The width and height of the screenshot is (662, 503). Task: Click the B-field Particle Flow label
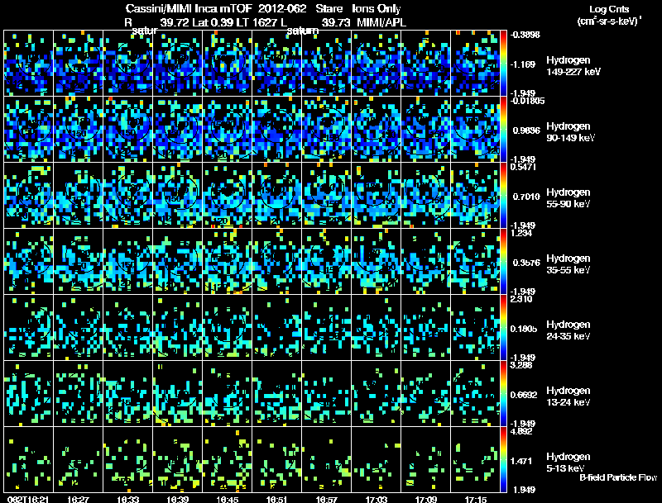[x=618, y=477]
